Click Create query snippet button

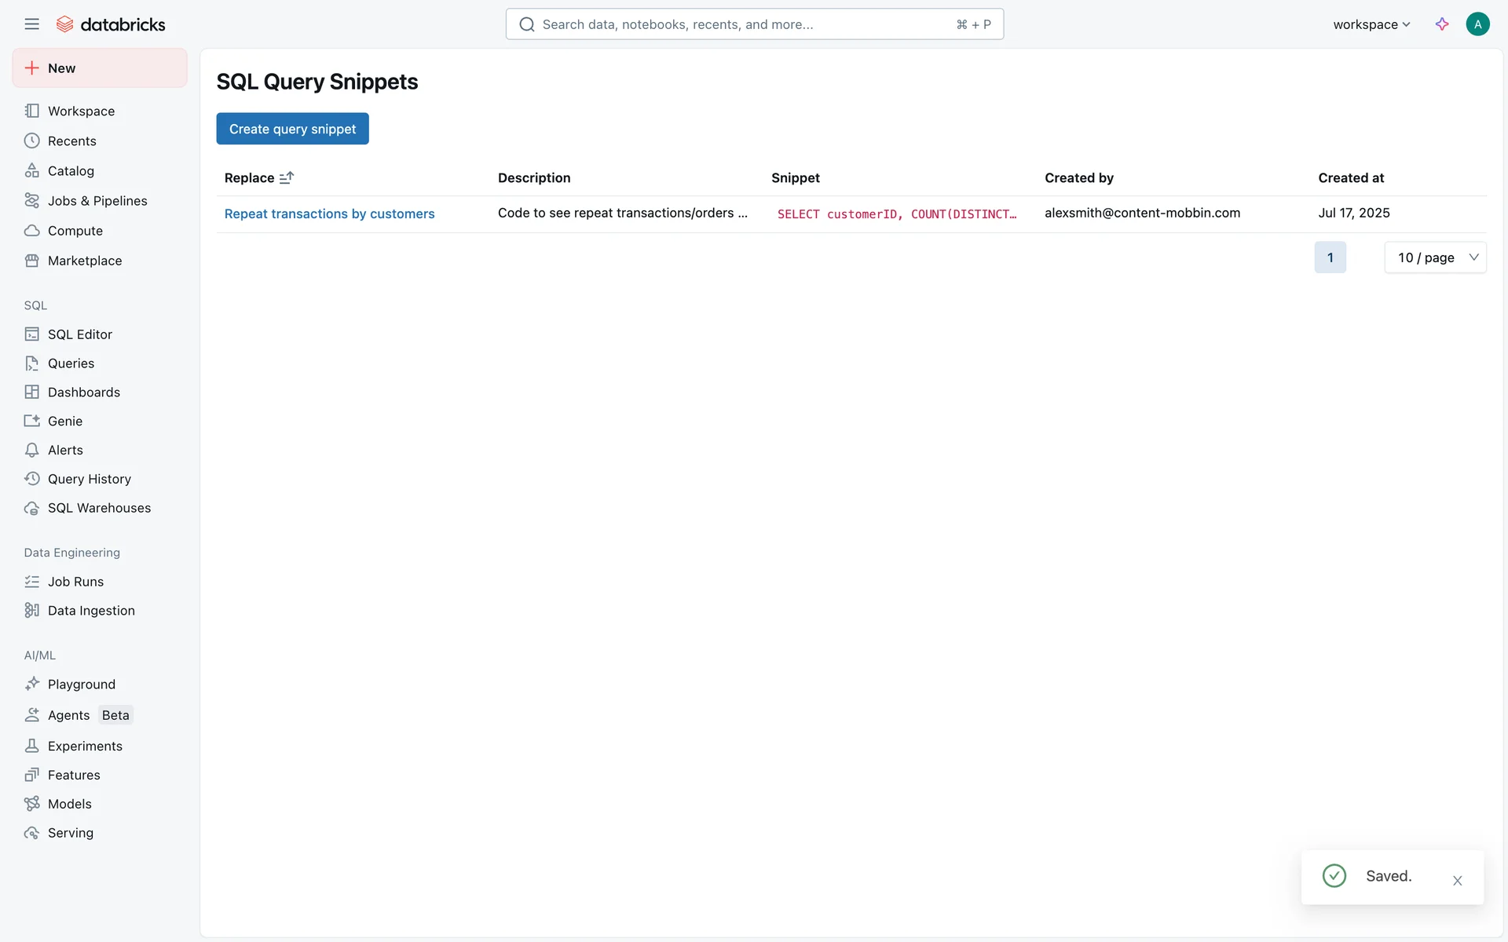tap(292, 129)
